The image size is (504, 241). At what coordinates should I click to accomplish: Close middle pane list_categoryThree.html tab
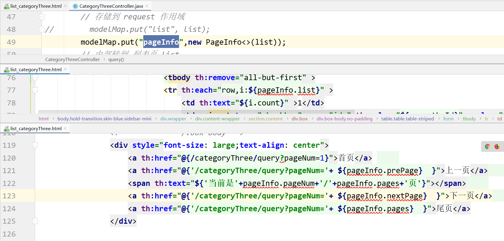click(x=65, y=69)
